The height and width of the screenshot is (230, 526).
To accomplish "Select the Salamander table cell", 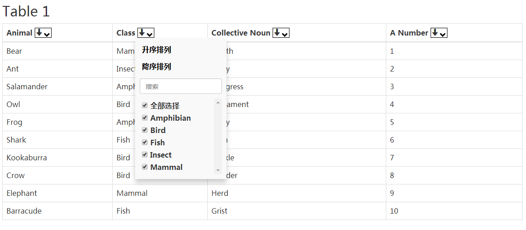I will [58, 87].
